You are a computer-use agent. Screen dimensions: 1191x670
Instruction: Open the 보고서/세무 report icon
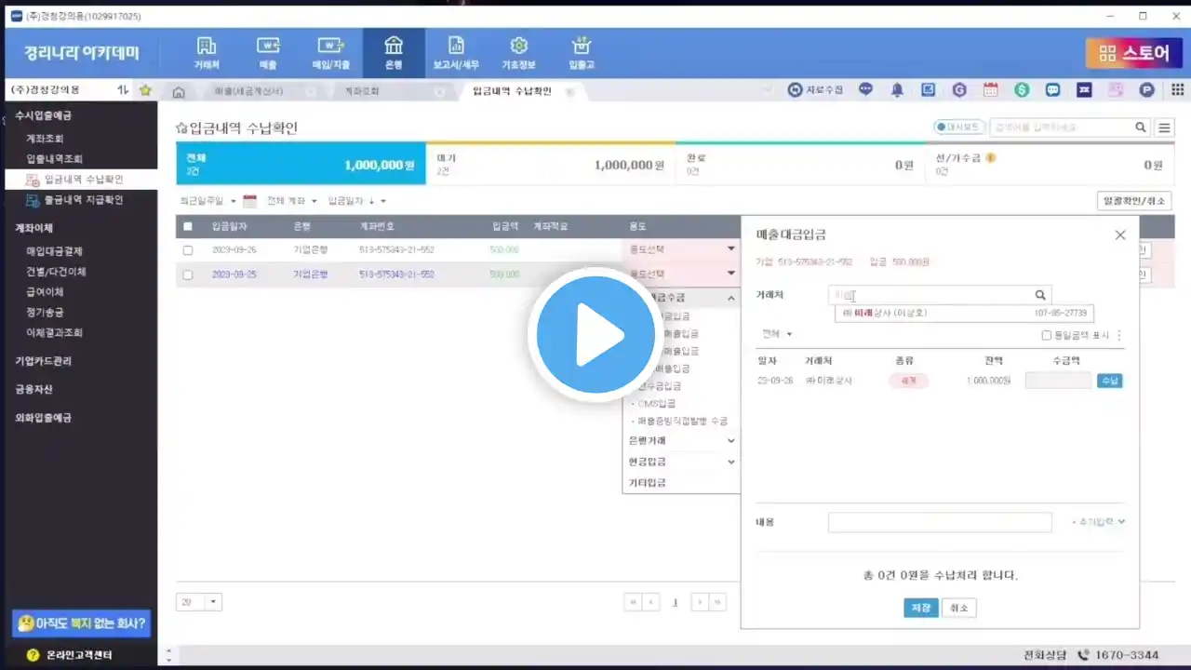click(456, 53)
